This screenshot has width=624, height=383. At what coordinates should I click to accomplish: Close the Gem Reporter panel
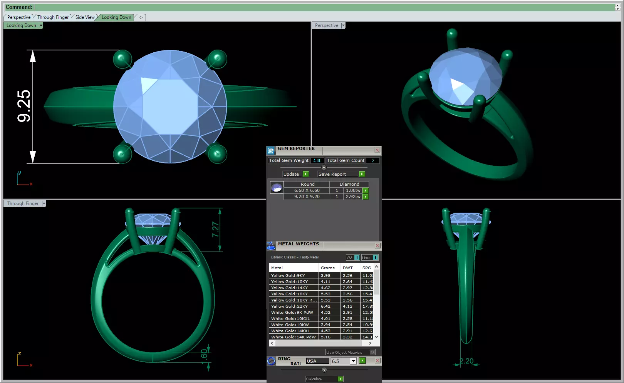coord(377,150)
